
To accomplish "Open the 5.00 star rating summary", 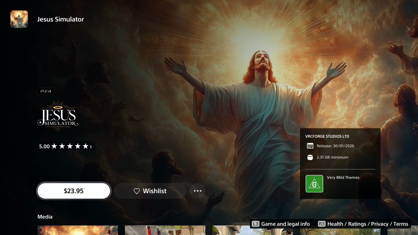I will (x=65, y=147).
